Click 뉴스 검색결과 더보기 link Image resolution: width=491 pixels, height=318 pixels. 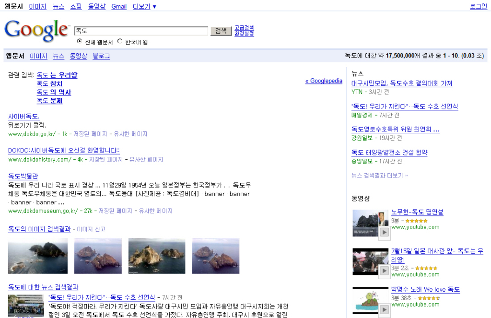pos(380,176)
